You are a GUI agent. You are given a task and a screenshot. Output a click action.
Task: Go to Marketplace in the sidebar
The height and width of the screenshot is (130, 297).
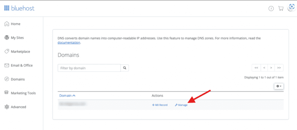pyautogui.click(x=20, y=51)
